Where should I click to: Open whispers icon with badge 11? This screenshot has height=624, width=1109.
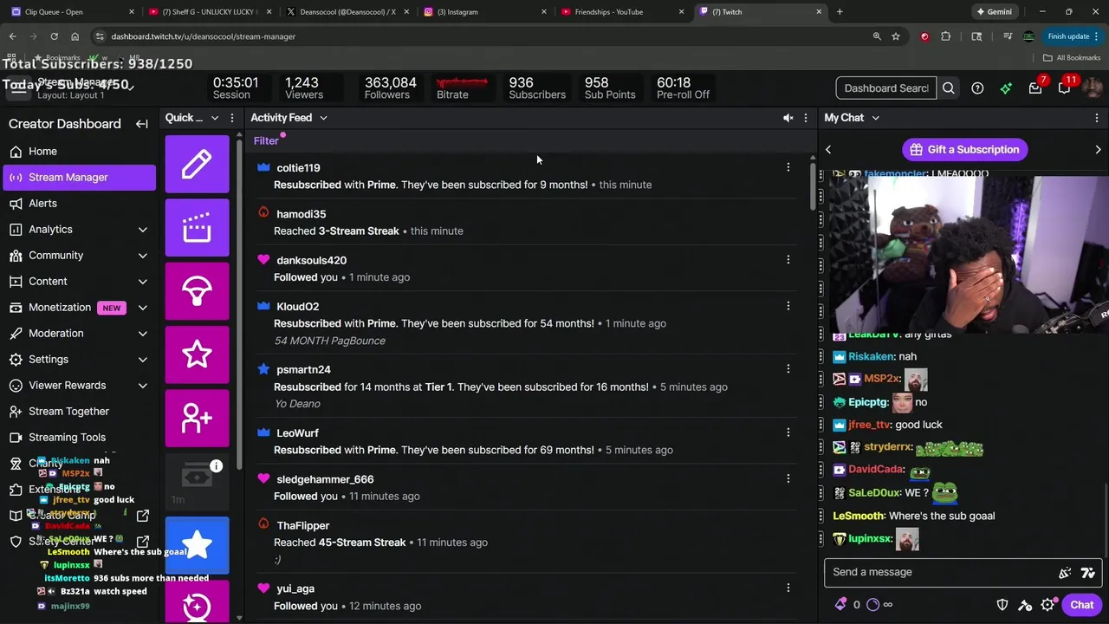(x=1064, y=88)
